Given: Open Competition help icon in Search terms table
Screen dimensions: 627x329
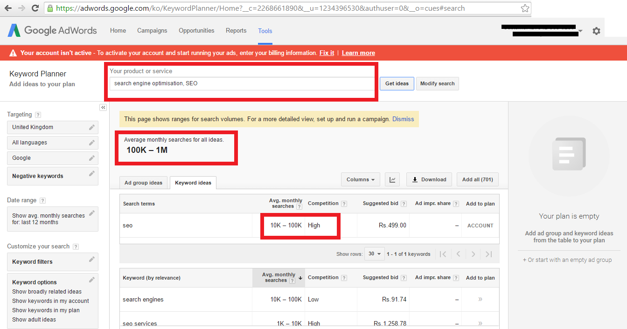Looking at the screenshot, I should (x=344, y=204).
